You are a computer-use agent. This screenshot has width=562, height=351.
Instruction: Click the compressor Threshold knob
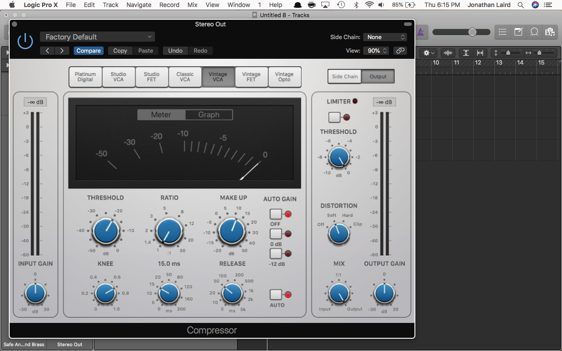(105, 231)
